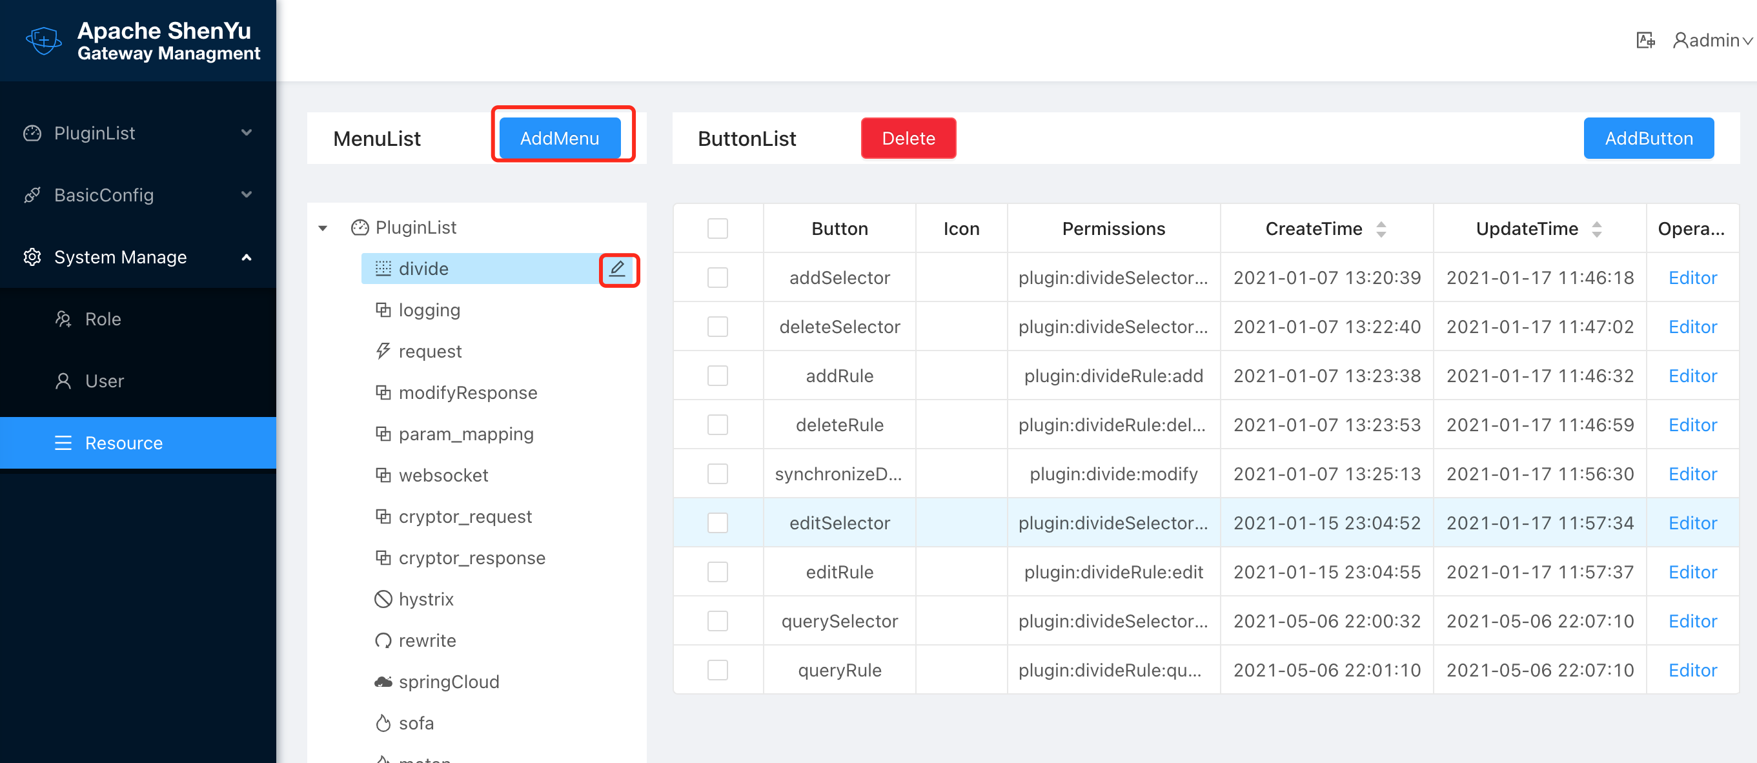Select all rows via header checkbox
This screenshot has height=763, width=1757.
click(x=717, y=229)
